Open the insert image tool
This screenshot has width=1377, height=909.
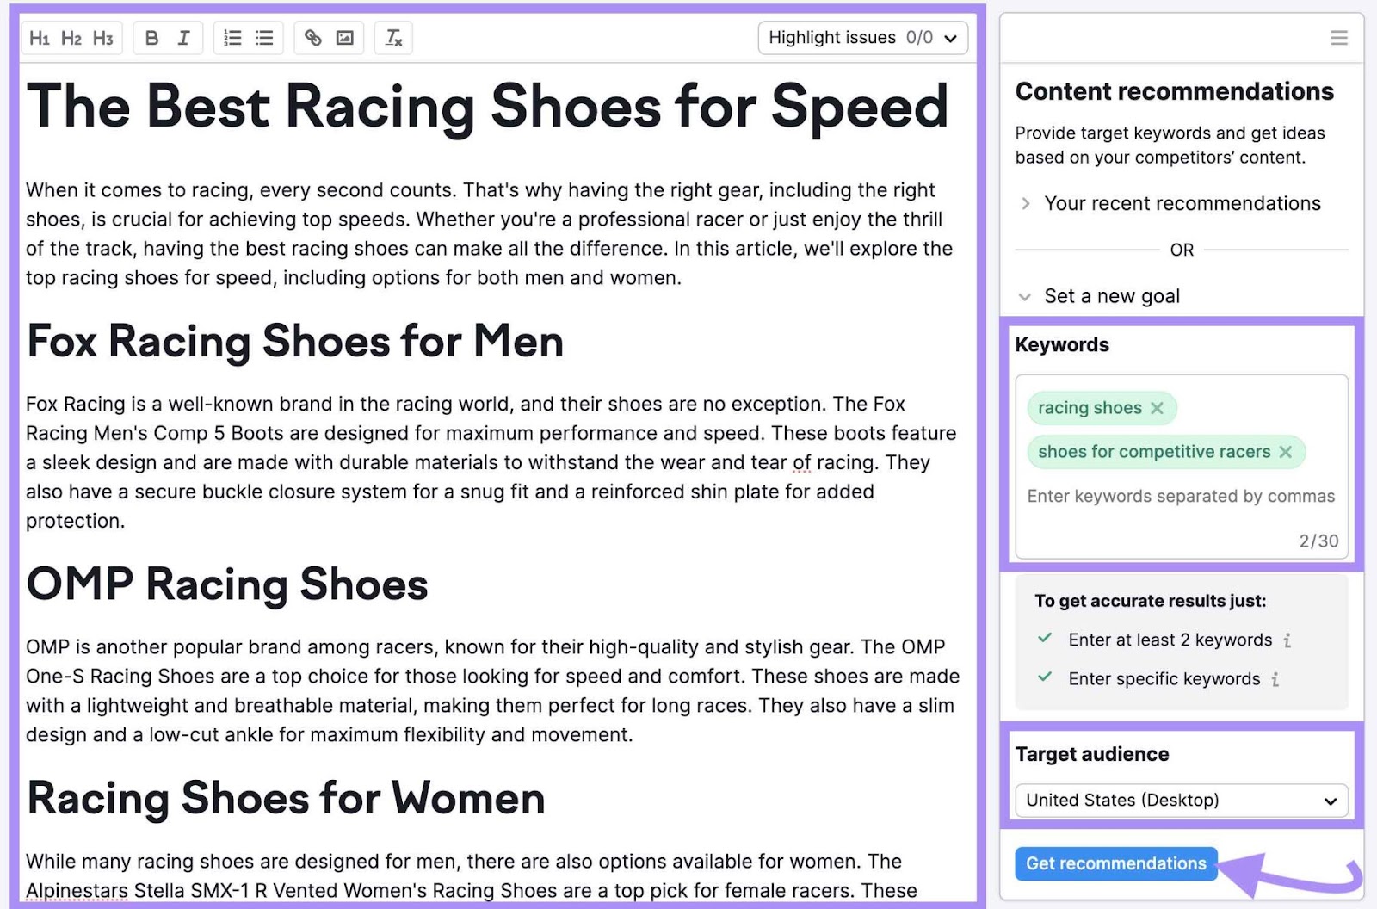point(345,37)
